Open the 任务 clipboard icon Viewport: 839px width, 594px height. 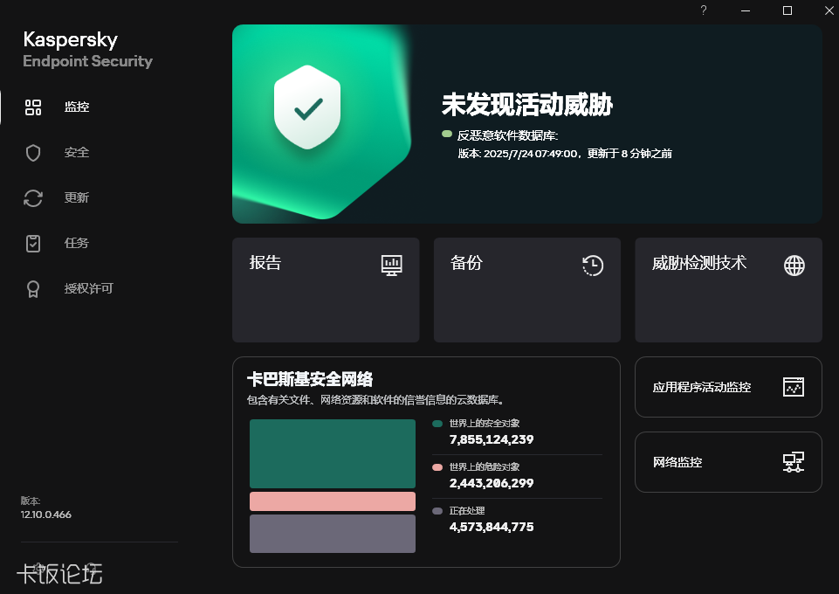[x=33, y=244]
